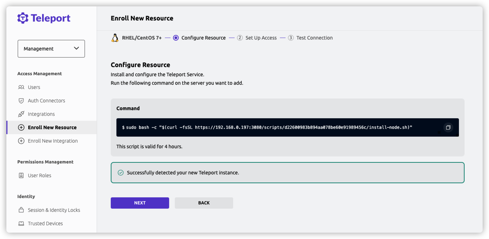
Task: Click the BACK button
Action: point(204,203)
